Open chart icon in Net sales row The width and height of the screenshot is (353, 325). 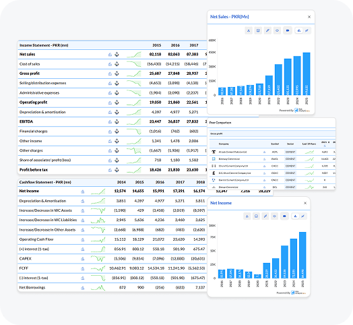[110, 55]
